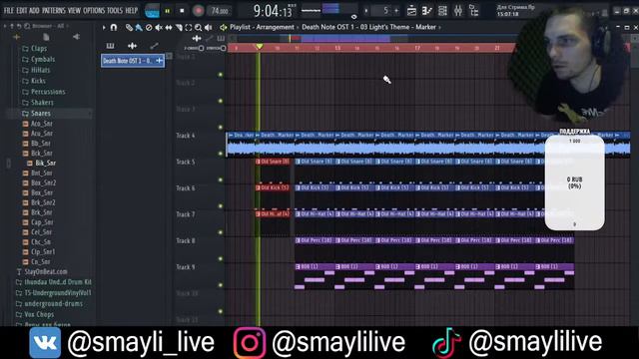
Task: Show the browser current project file tab
Action: (46, 37)
